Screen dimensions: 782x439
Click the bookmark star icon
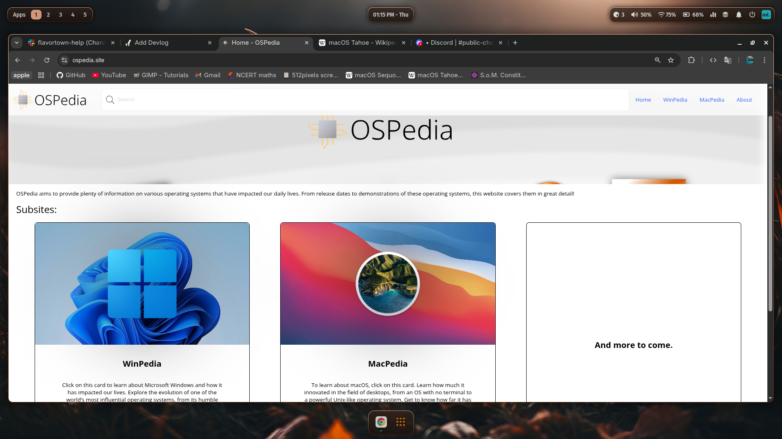click(671, 60)
